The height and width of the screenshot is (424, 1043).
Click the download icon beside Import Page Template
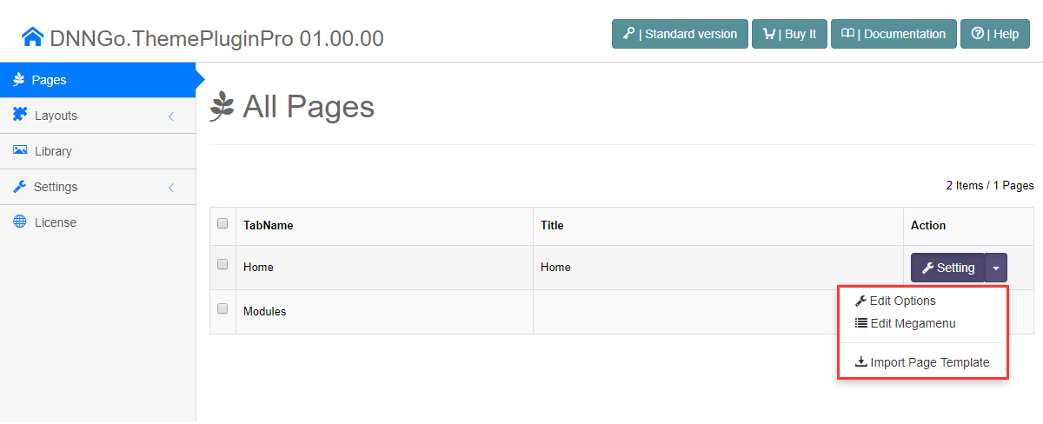pos(860,362)
